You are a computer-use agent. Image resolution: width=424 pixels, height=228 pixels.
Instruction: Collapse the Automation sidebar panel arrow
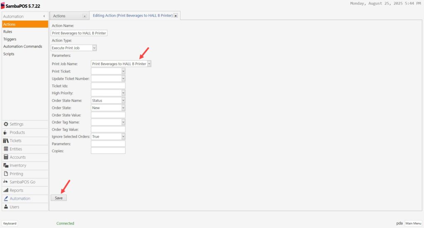click(x=44, y=16)
